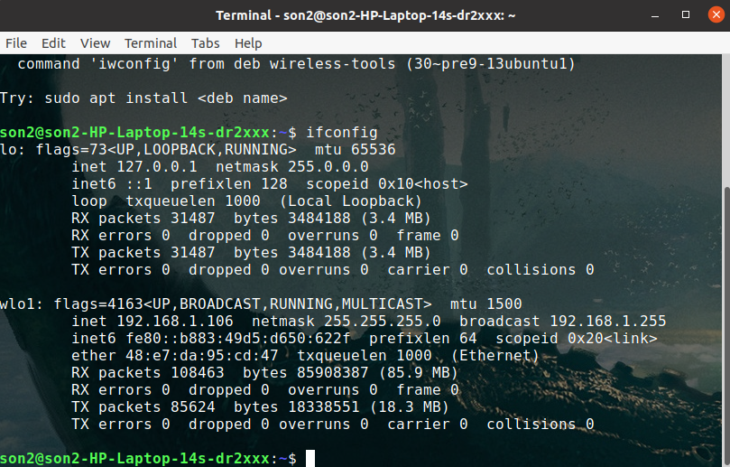Click the typed 'ifconfig' command
This screenshot has height=467, width=730.
pos(342,133)
